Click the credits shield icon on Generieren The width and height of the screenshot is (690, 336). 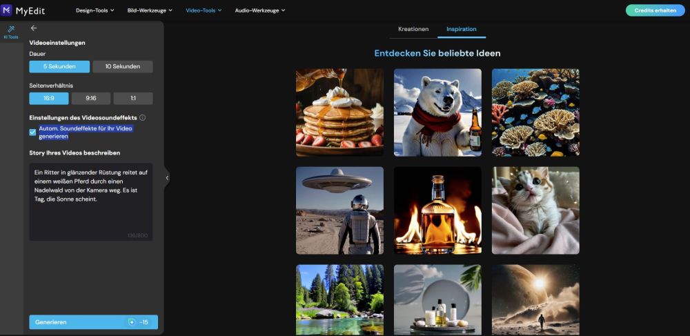pos(132,322)
